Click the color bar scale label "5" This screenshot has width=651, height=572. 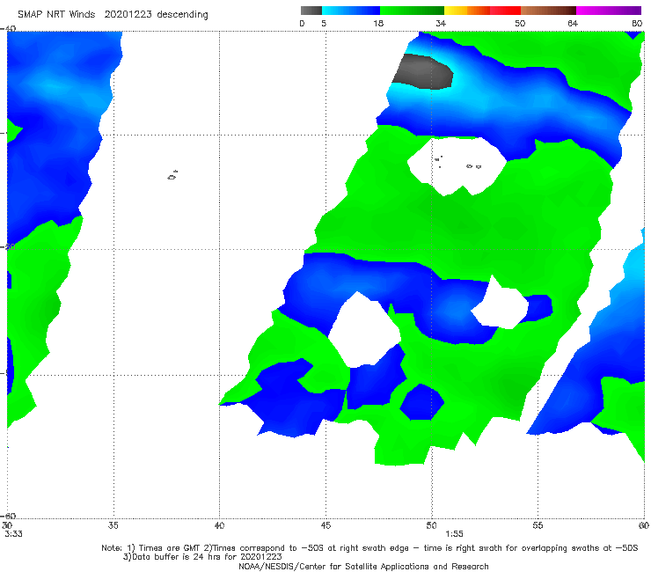324,24
